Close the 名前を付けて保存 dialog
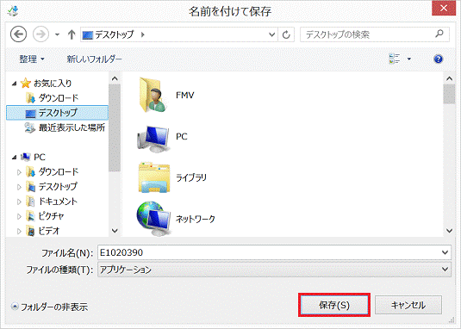The height and width of the screenshot is (329, 461). coord(444,8)
